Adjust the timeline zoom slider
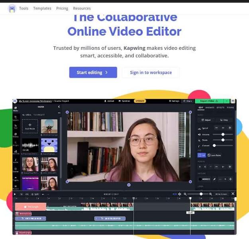 click(x=198, y=194)
